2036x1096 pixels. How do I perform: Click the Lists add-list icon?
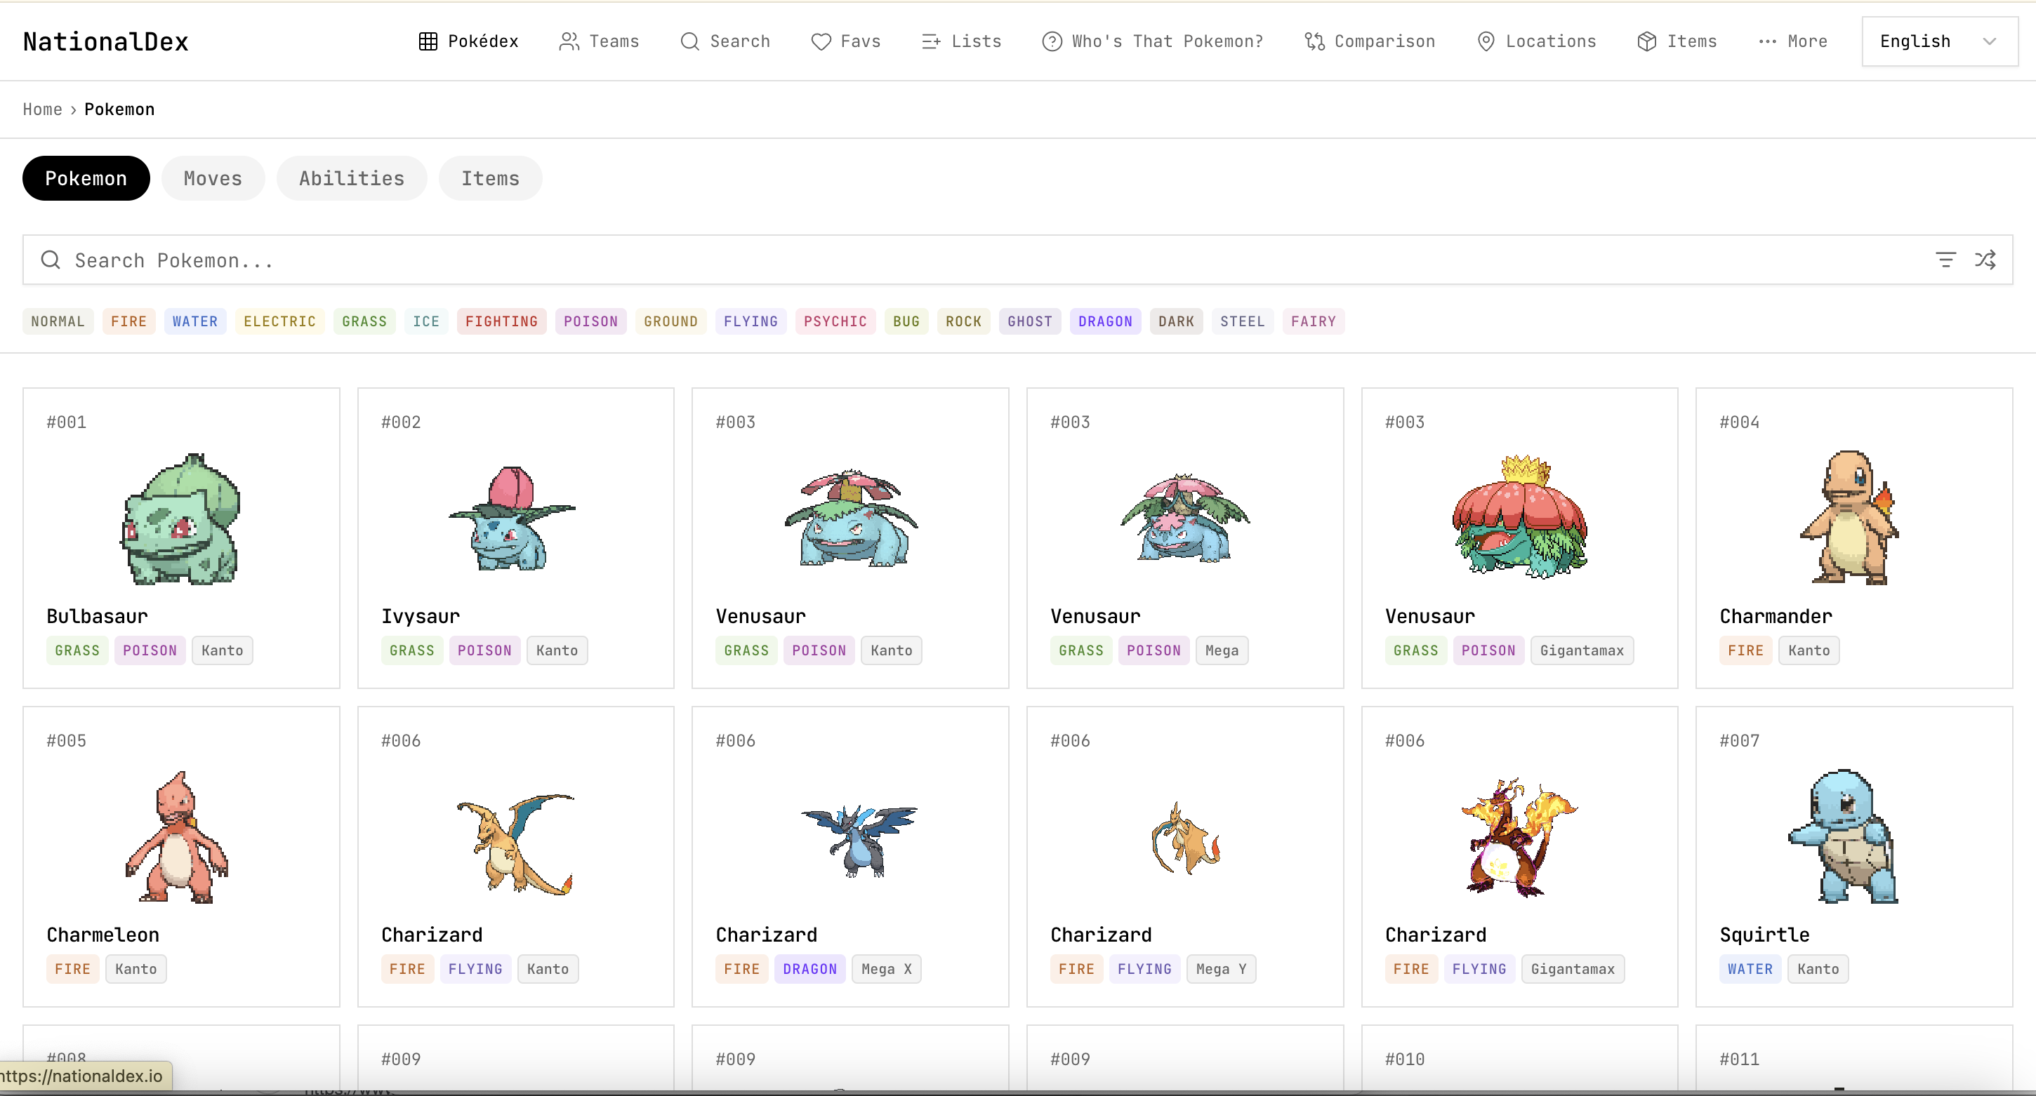point(931,41)
